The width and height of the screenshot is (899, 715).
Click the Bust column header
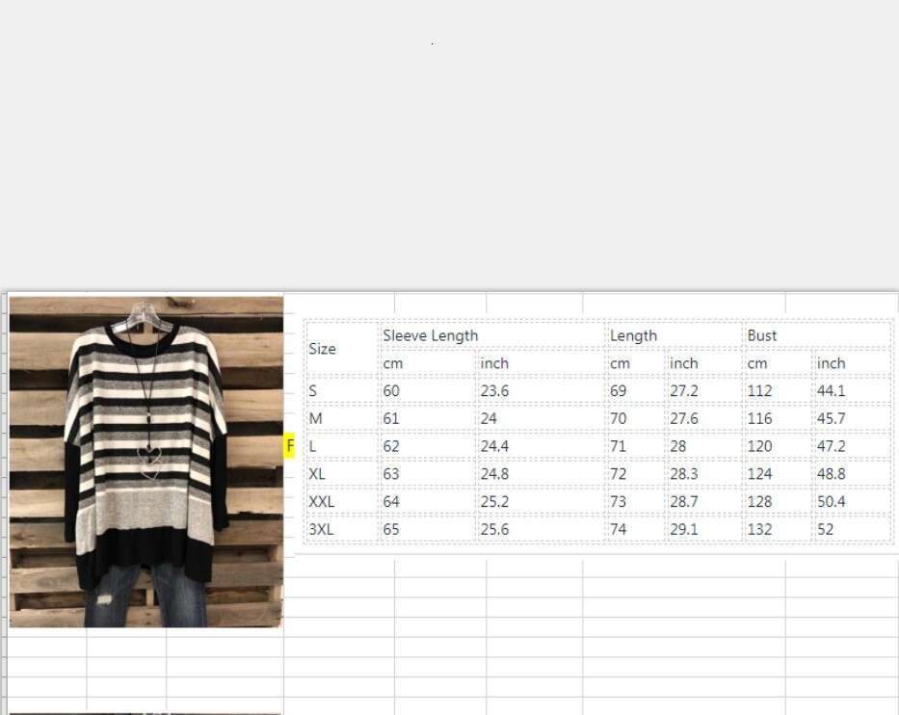click(762, 335)
